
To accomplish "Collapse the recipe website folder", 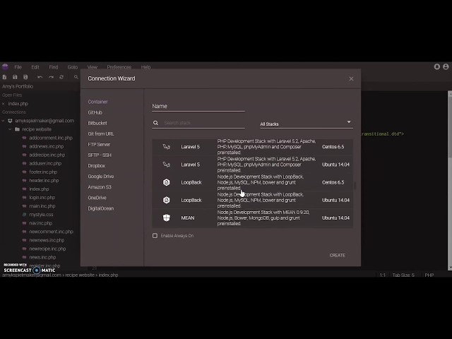I will [x=10, y=129].
